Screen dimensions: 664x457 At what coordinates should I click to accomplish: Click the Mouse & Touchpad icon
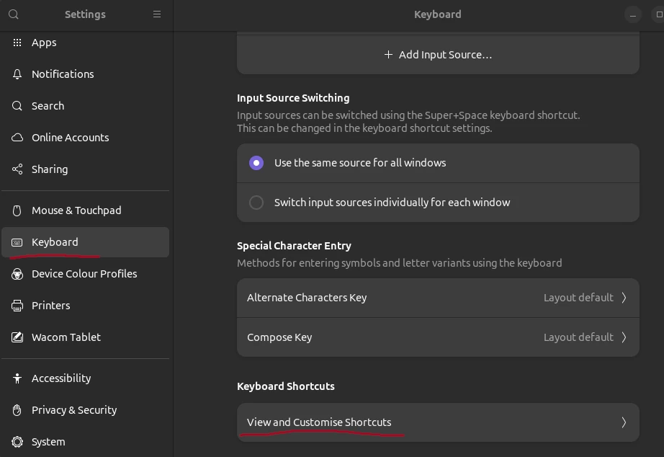click(x=17, y=210)
